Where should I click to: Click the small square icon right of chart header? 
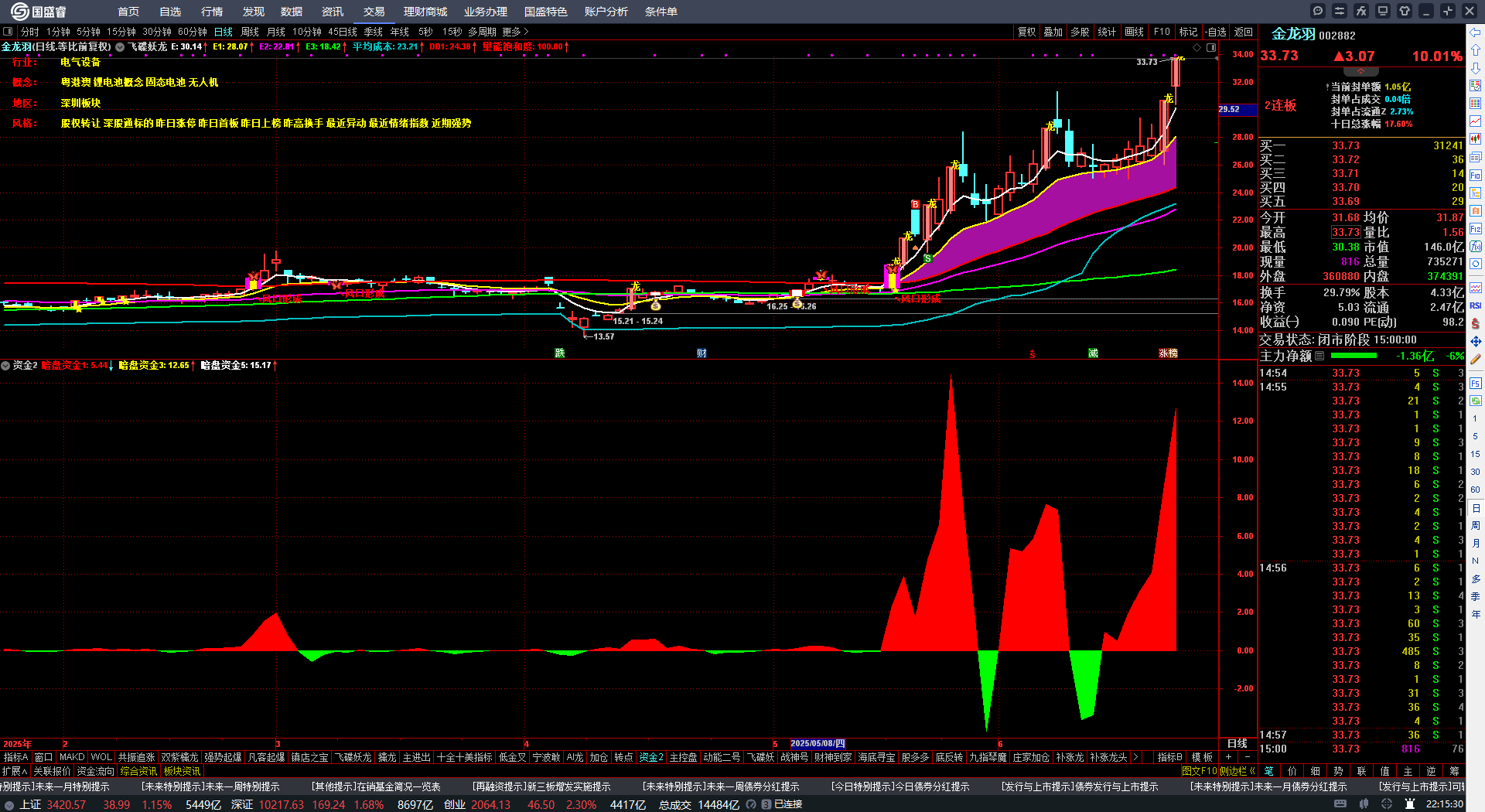click(1211, 47)
